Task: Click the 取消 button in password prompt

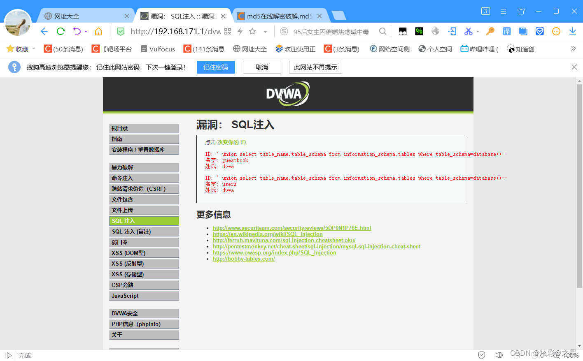Action: 262,67
